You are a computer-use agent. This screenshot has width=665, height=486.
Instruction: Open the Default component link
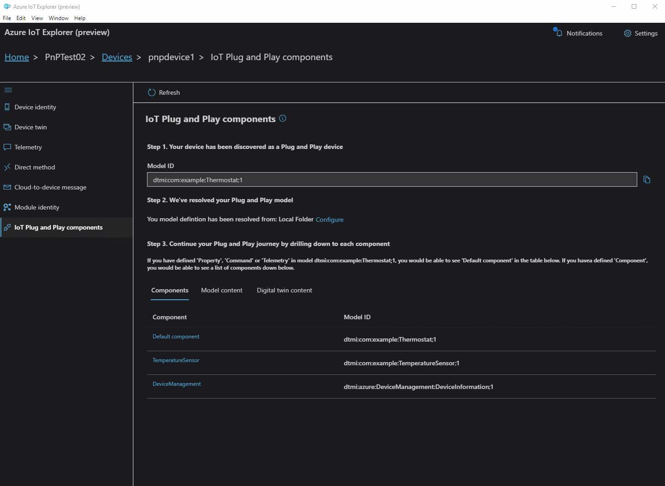[176, 337]
